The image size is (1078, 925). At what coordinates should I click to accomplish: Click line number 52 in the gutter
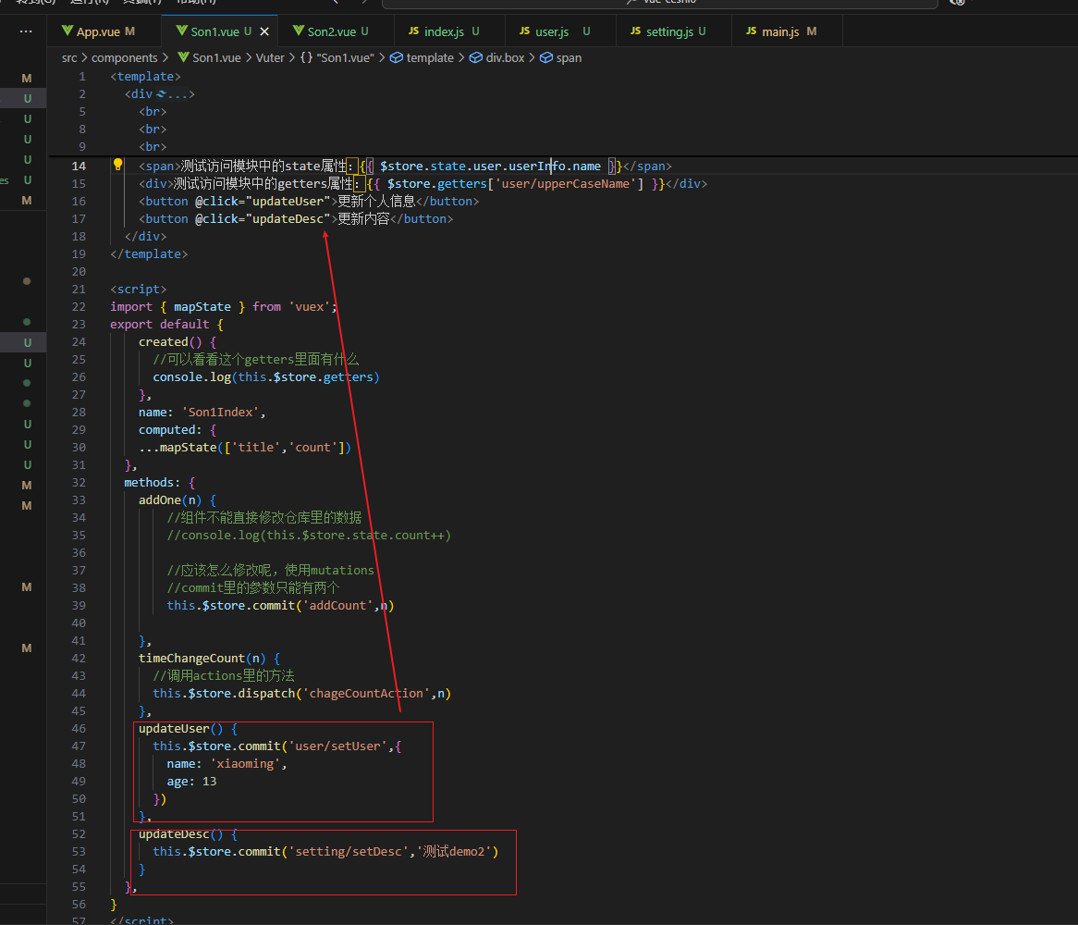(80, 833)
